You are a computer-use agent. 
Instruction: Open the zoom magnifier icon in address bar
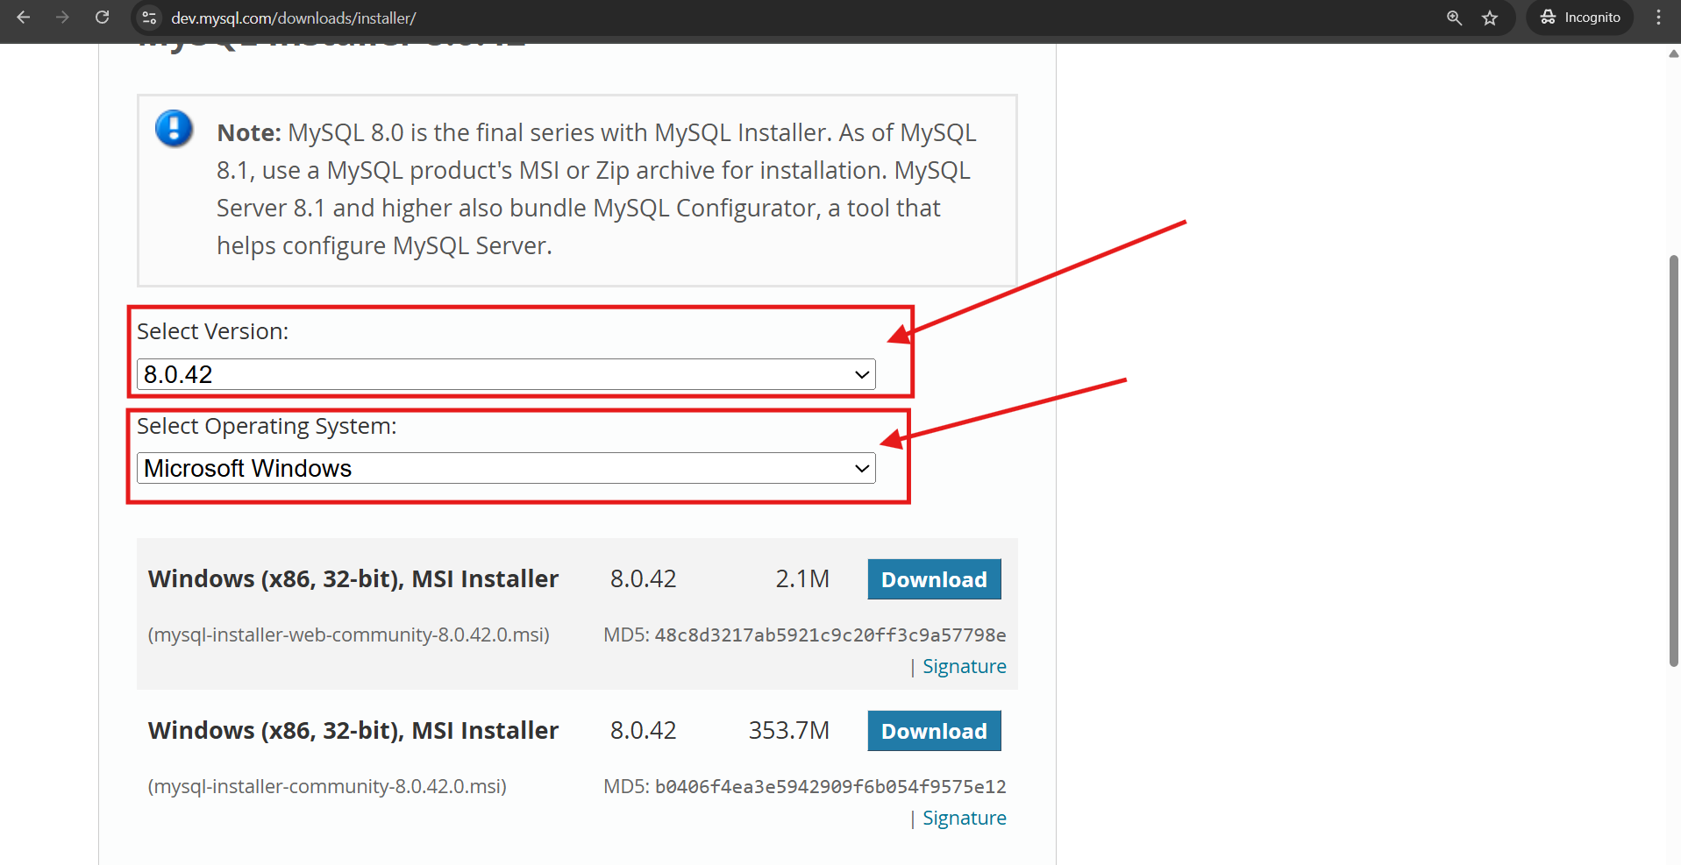tap(1455, 18)
